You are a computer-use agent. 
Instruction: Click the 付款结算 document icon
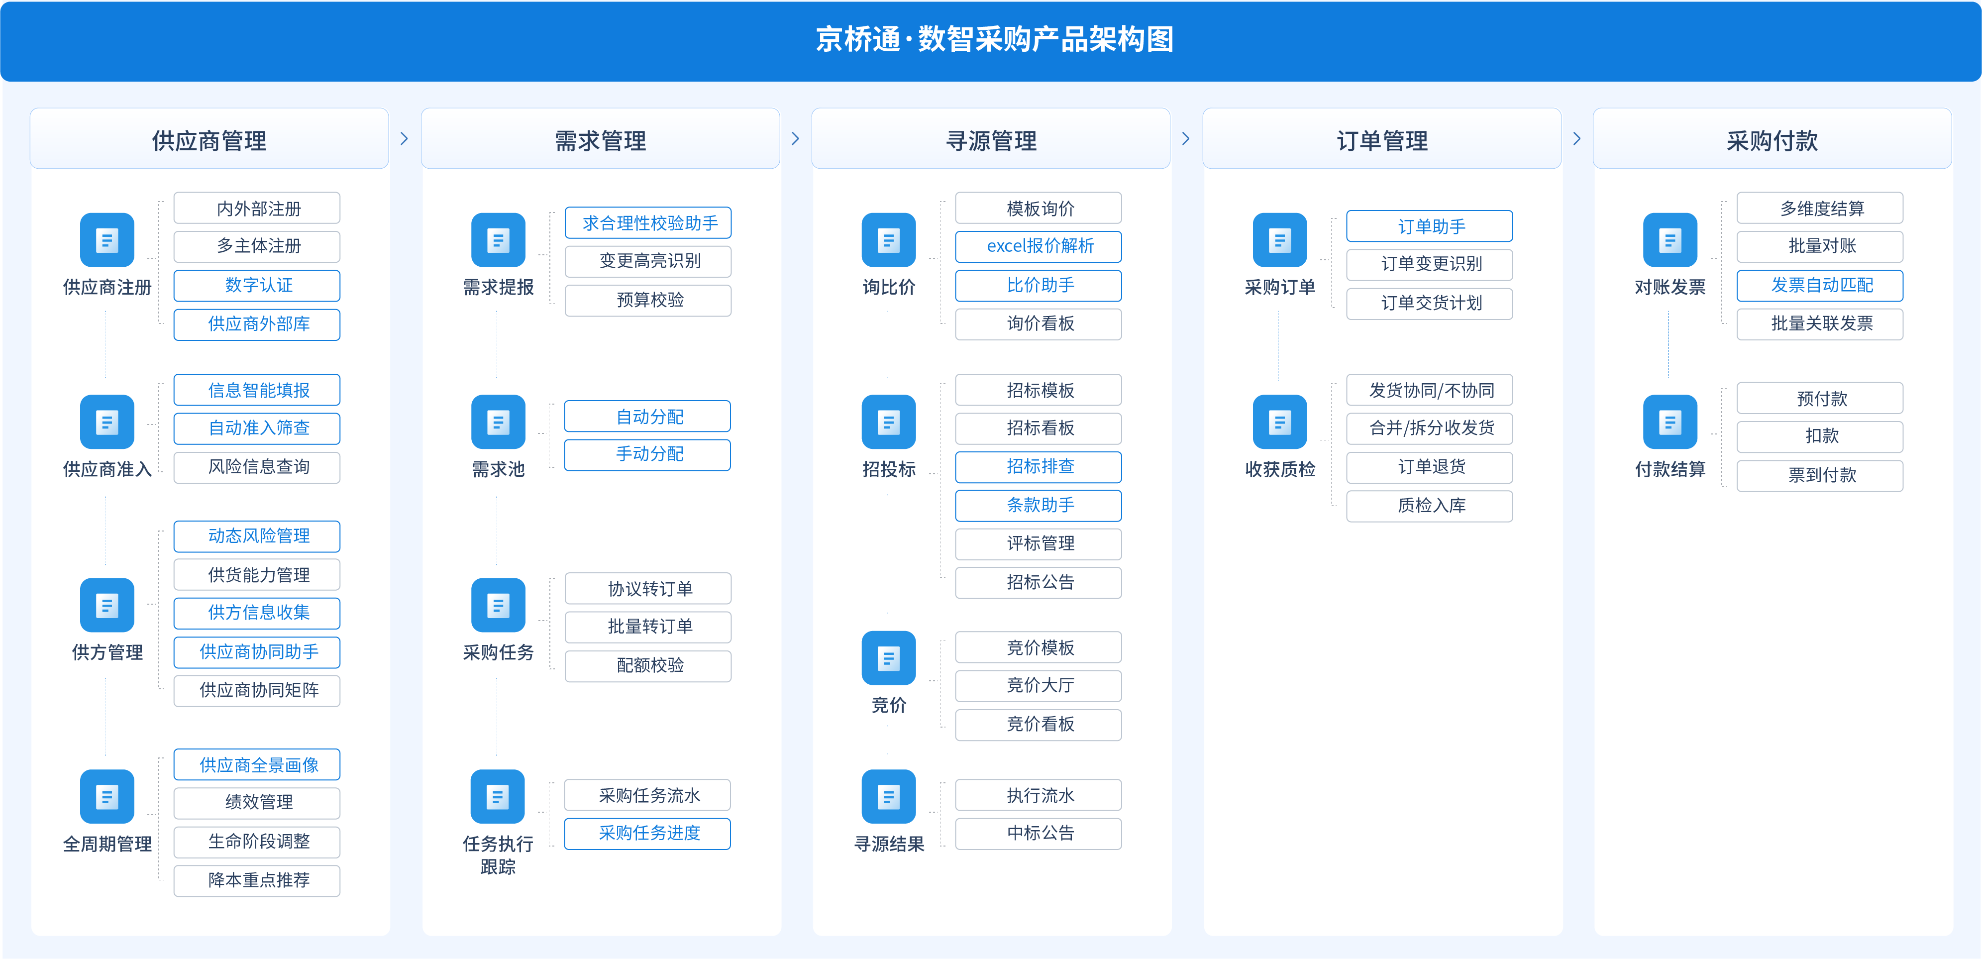[1669, 422]
